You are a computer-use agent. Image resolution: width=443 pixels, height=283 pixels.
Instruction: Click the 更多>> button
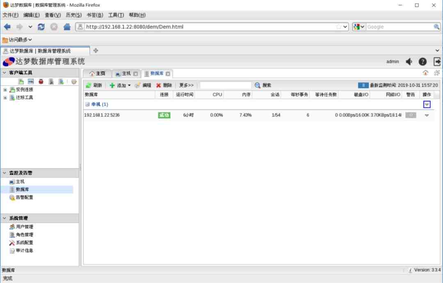[x=187, y=85]
